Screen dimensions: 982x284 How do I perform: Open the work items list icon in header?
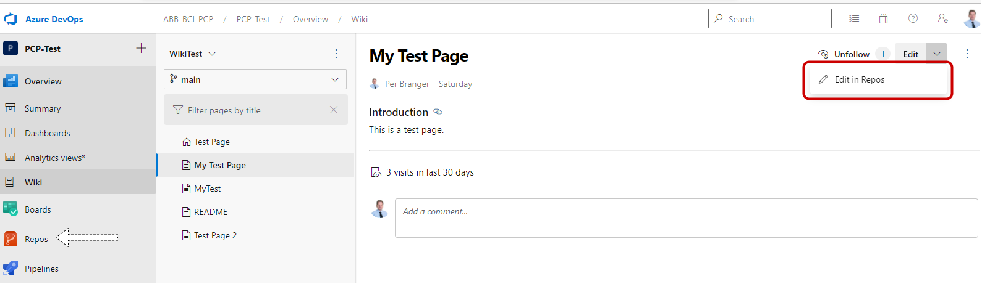coord(854,18)
